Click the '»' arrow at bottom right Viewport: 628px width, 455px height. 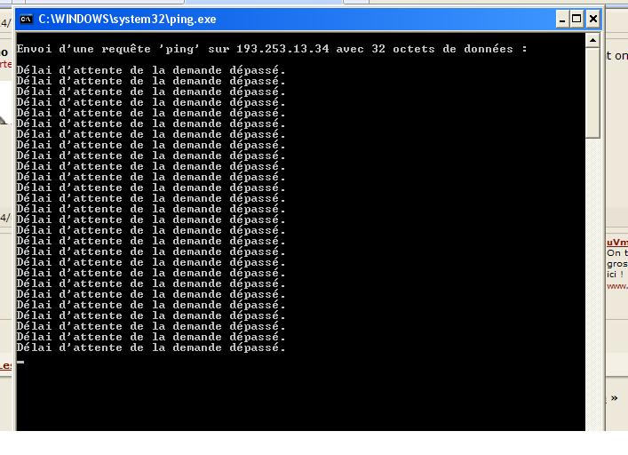point(613,398)
